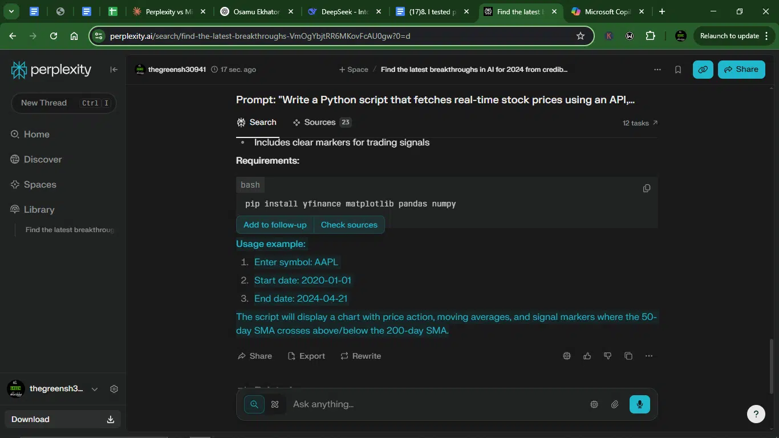
Task: Open Chrome's three-dot menu
Action: (767, 36)
